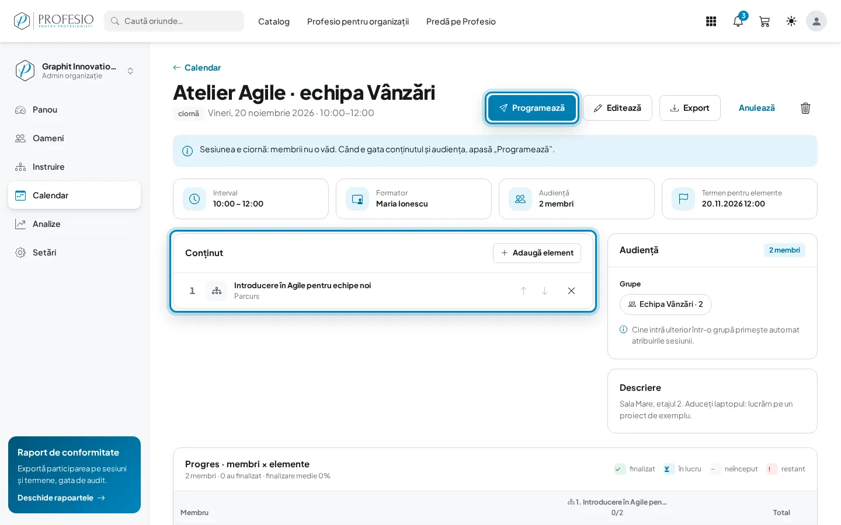
Task: Click info icon in draft notice banner
Action: coord(187,151)
